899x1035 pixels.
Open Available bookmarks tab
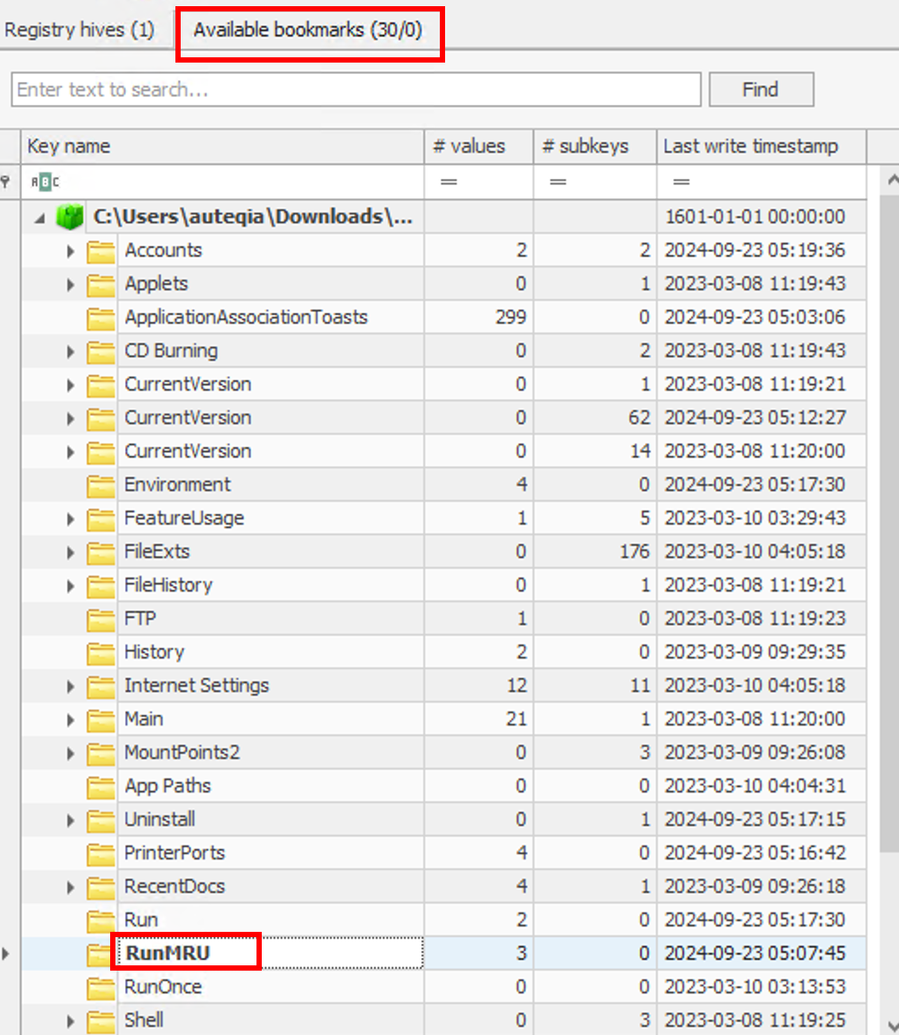pyautogui.click(x=308, y=30)
